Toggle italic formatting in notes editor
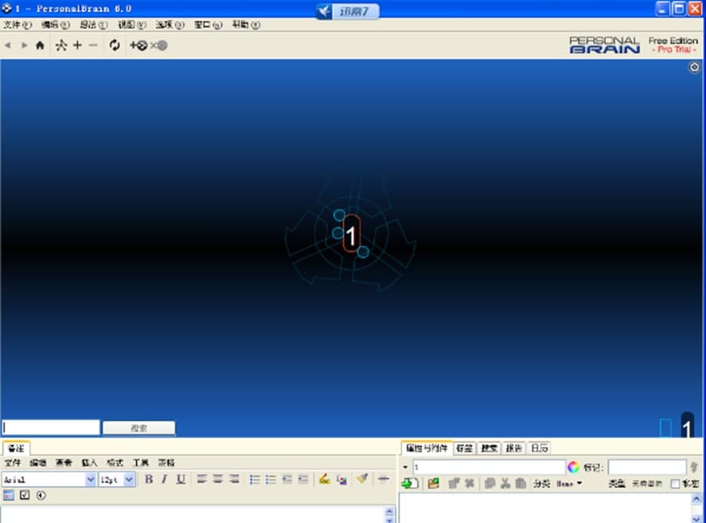Viewport: 706px width, 523px height. click(x=164, y=479)
